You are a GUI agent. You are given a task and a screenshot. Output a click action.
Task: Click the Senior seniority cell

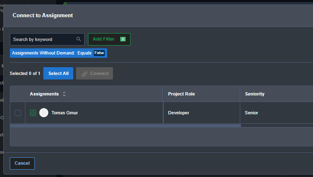click(252, 113)
